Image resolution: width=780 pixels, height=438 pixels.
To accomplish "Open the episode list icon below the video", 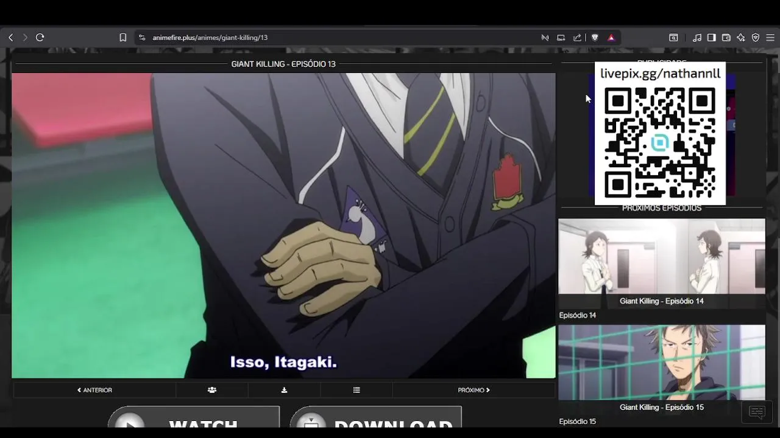I will [x=356, y=390].
